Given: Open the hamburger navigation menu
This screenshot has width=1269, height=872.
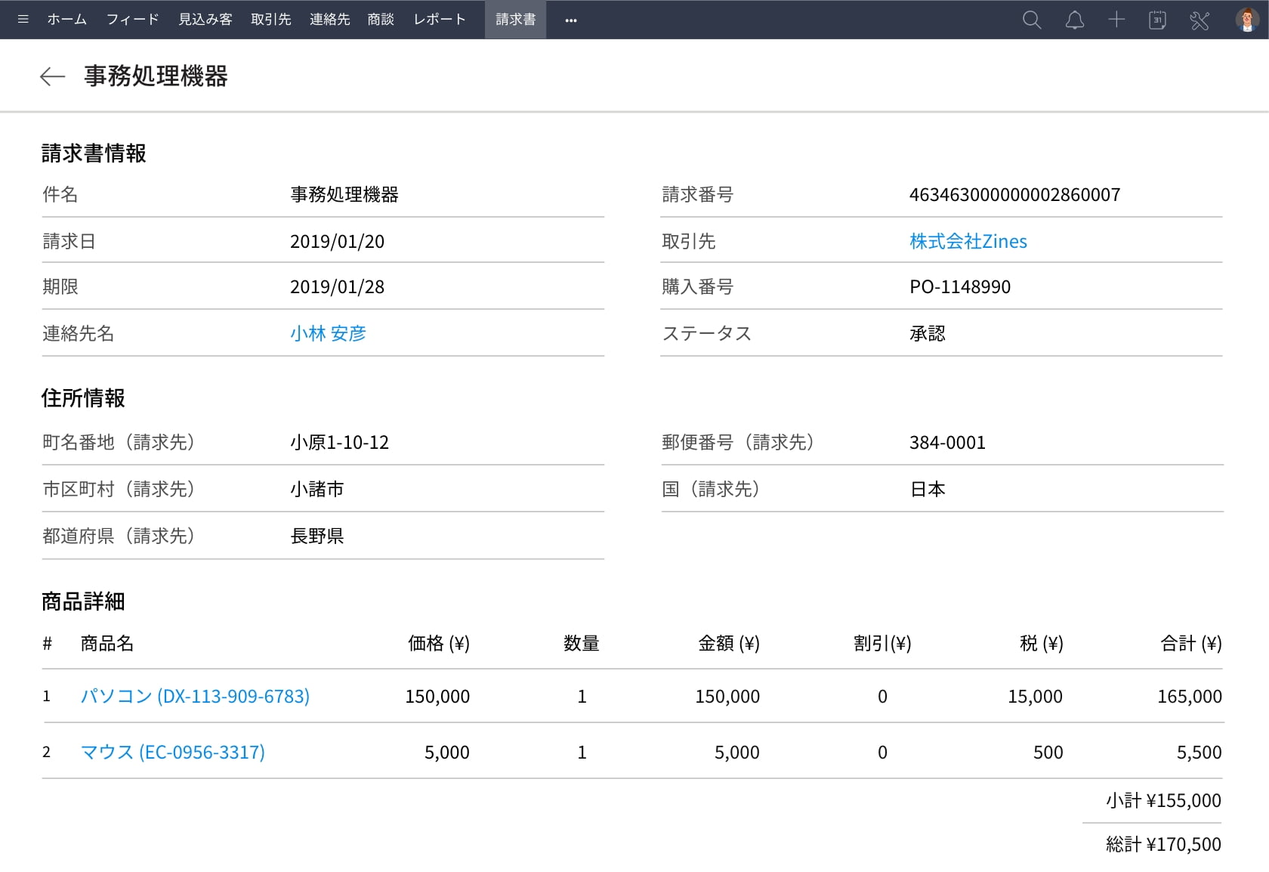Looking at the screenshot, I should [23, 20].
